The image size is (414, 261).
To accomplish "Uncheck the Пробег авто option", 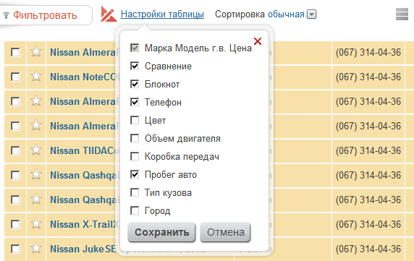I will point(135,174).
